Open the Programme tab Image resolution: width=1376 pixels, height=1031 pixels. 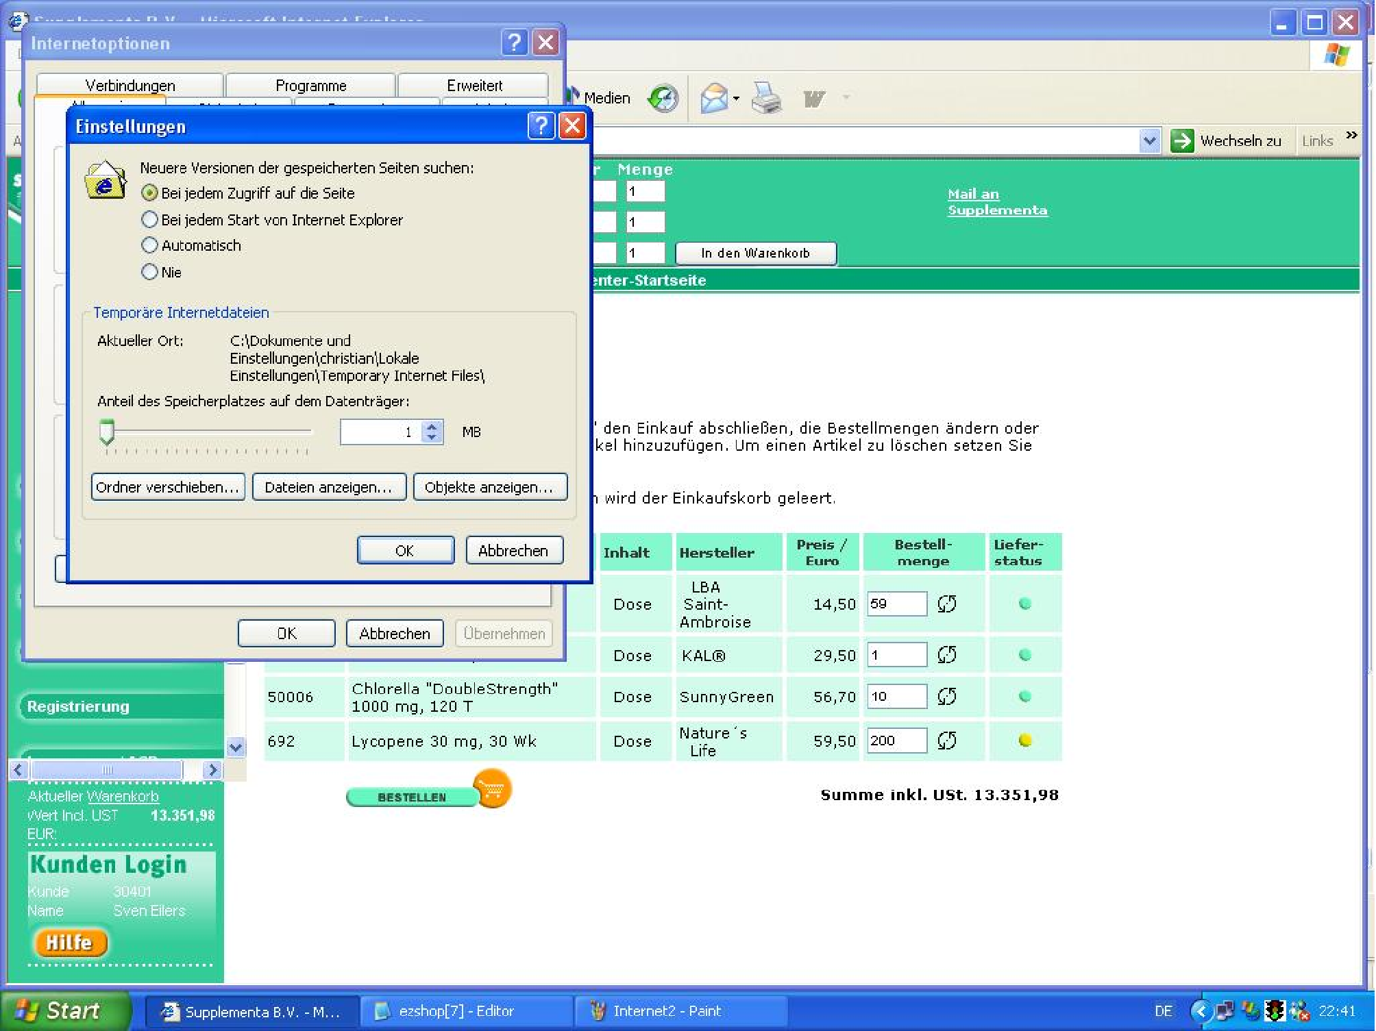tap(310, 86)
